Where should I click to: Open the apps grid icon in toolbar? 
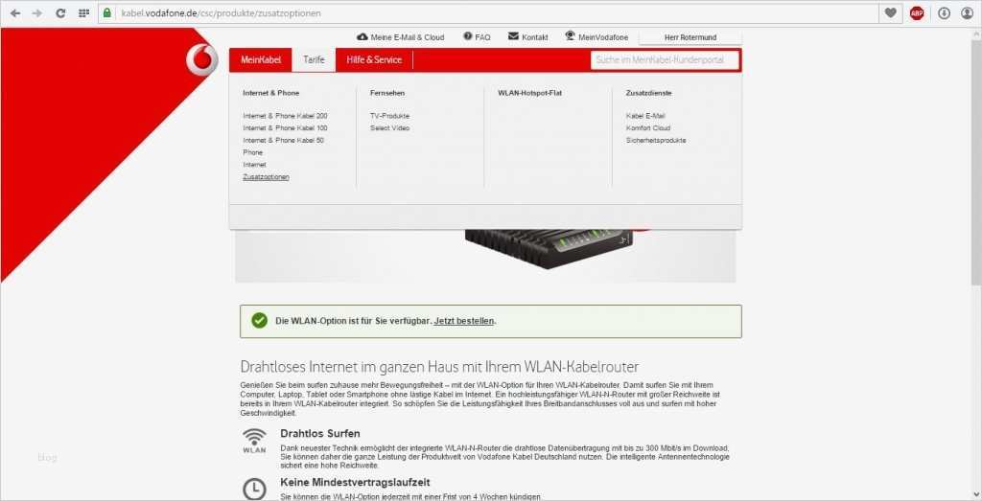[83, 12]
